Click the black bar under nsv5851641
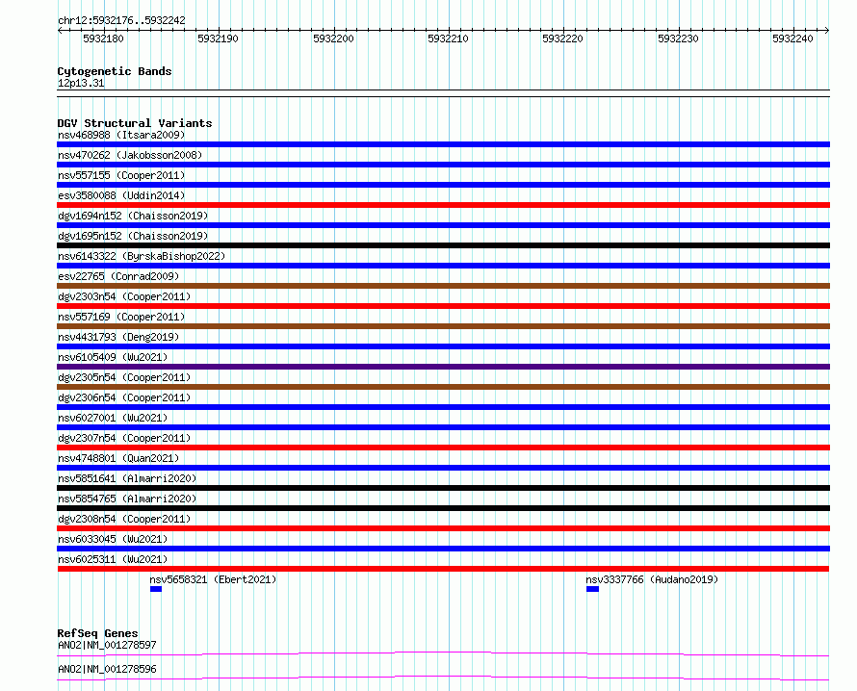This screenshot has width=857, height=691. 443,488
